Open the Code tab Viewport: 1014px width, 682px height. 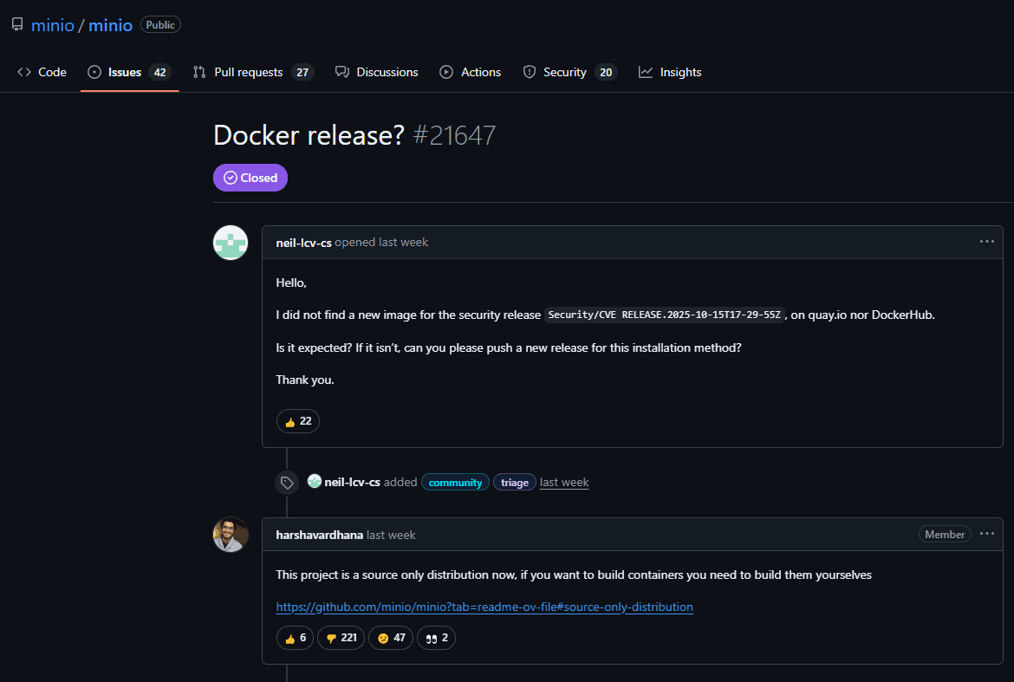click(42, 72)
